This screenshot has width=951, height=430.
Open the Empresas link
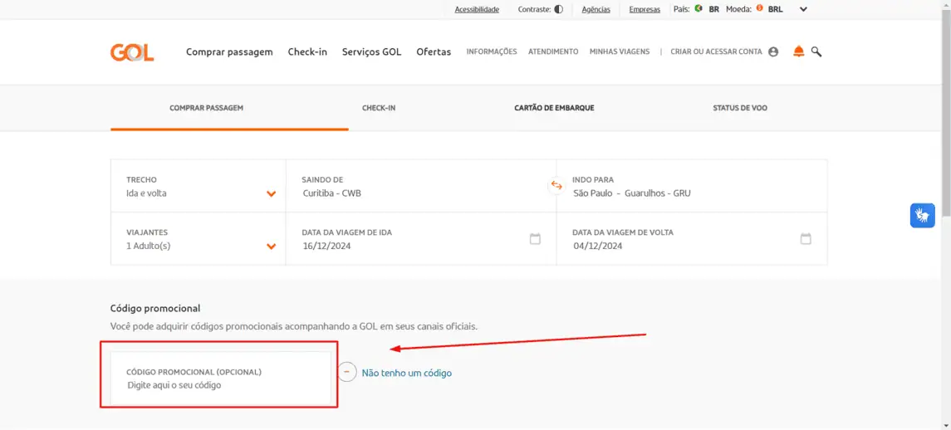[645, 9]
